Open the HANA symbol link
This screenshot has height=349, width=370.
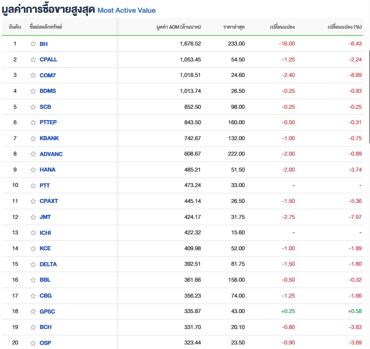(47, 169)
